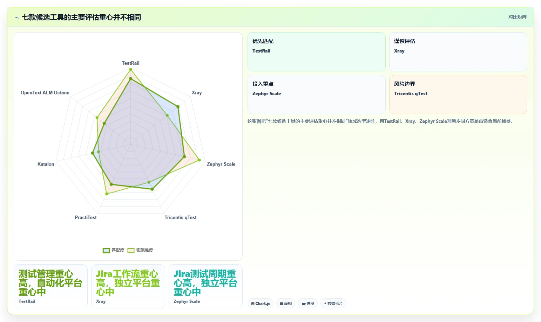Click the TestRail axis label on radar chart

click(x=130, y=63)
